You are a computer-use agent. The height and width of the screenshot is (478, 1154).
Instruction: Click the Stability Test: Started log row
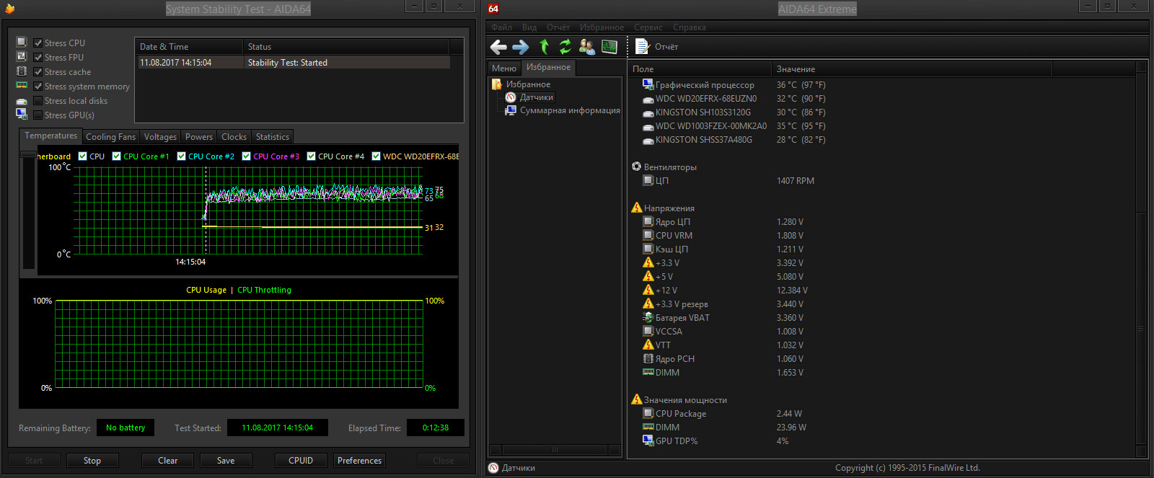[x=293, y=63]
